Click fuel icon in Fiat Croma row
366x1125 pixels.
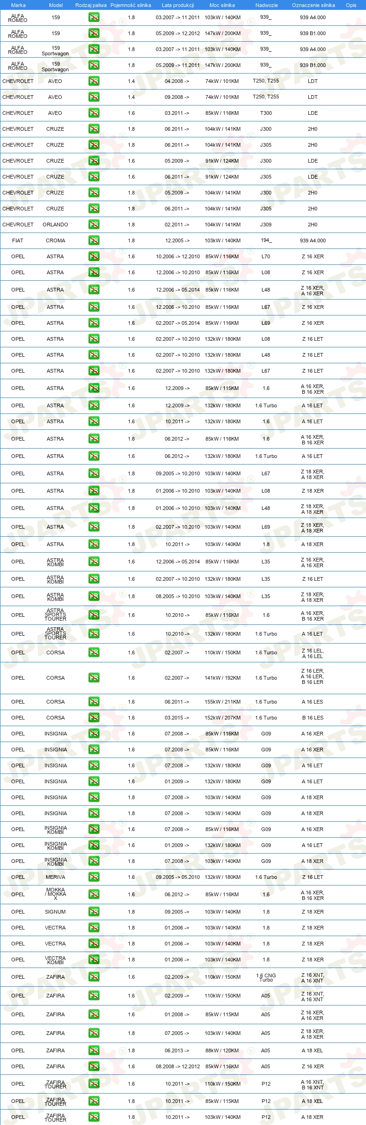pos(94,240)
